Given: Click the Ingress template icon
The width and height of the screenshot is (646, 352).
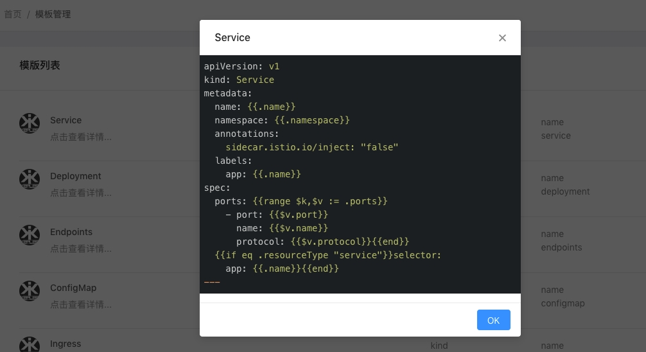Looking at the screenshot, I should pos(30,345).
